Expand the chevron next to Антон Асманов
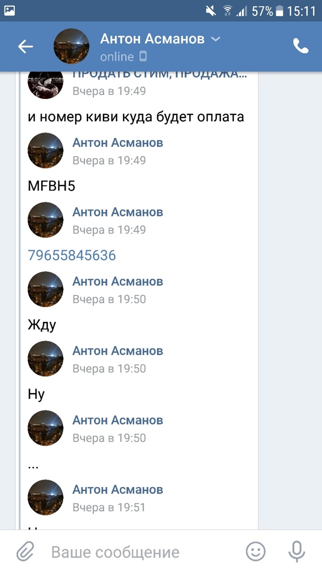322x573 pixels. 216,39
